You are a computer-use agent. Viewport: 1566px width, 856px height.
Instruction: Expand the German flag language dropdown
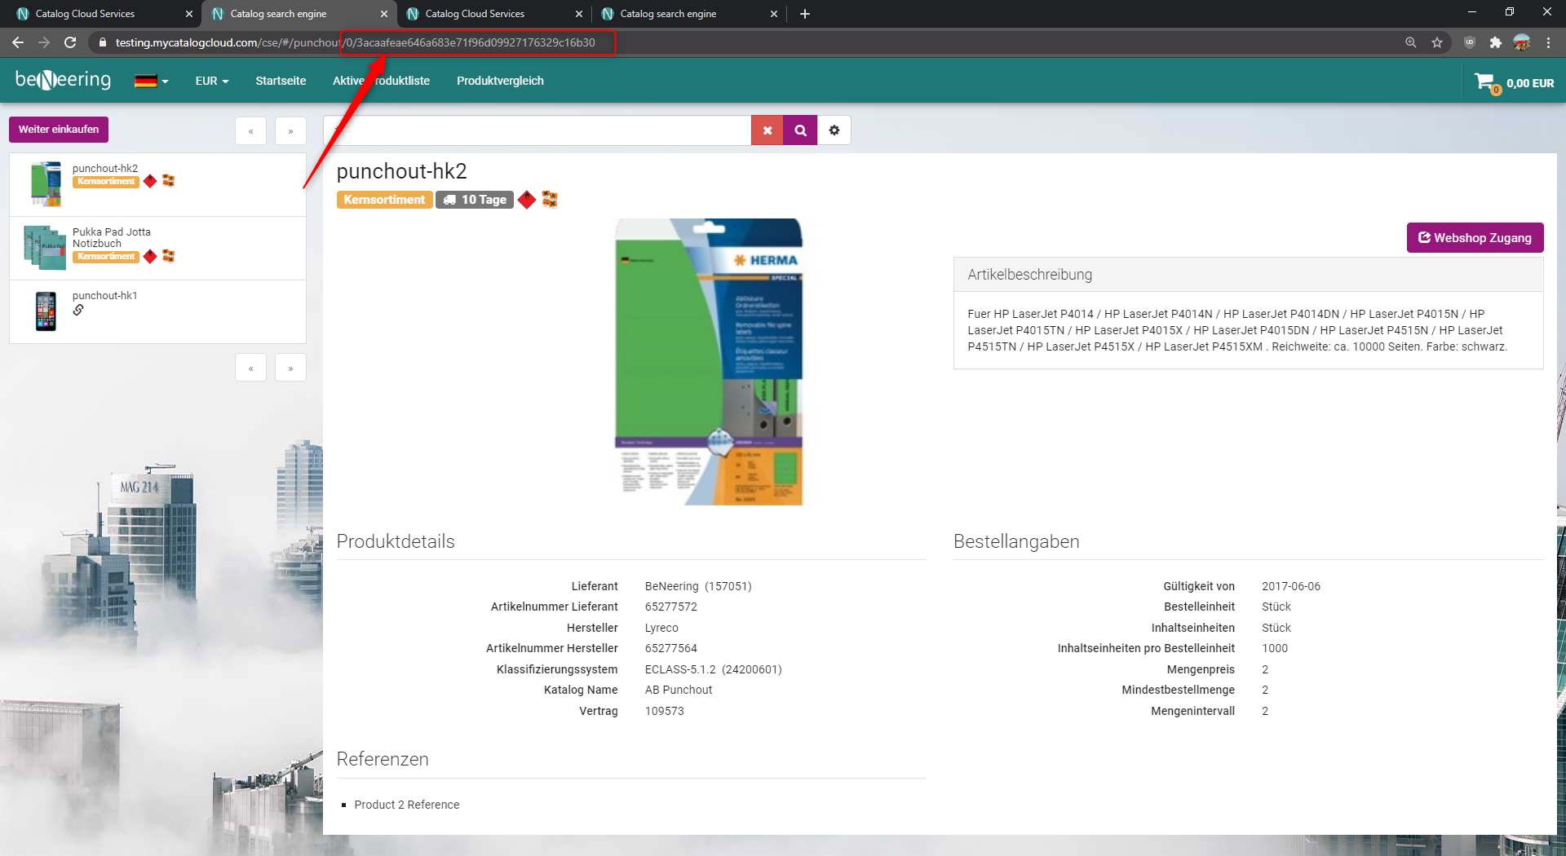151,81
